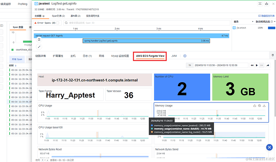This screenshot has width=276, height=162.
Task: Click the fast-forward time range button
Action: pos(262,65)
